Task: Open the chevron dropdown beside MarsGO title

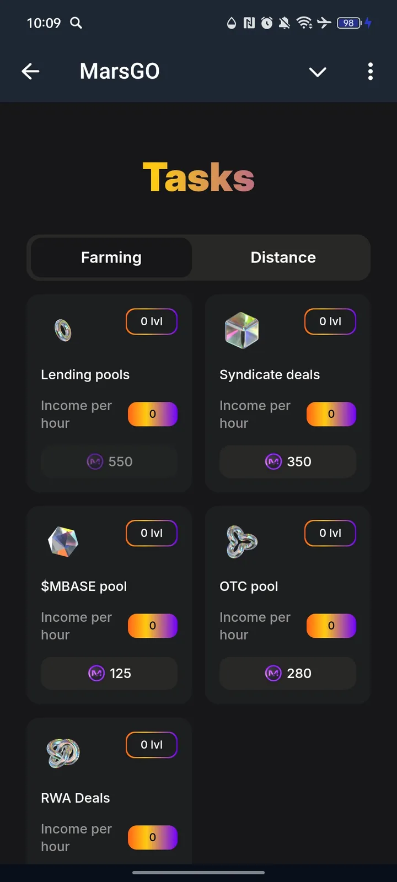Action: (x=318, y=72)
